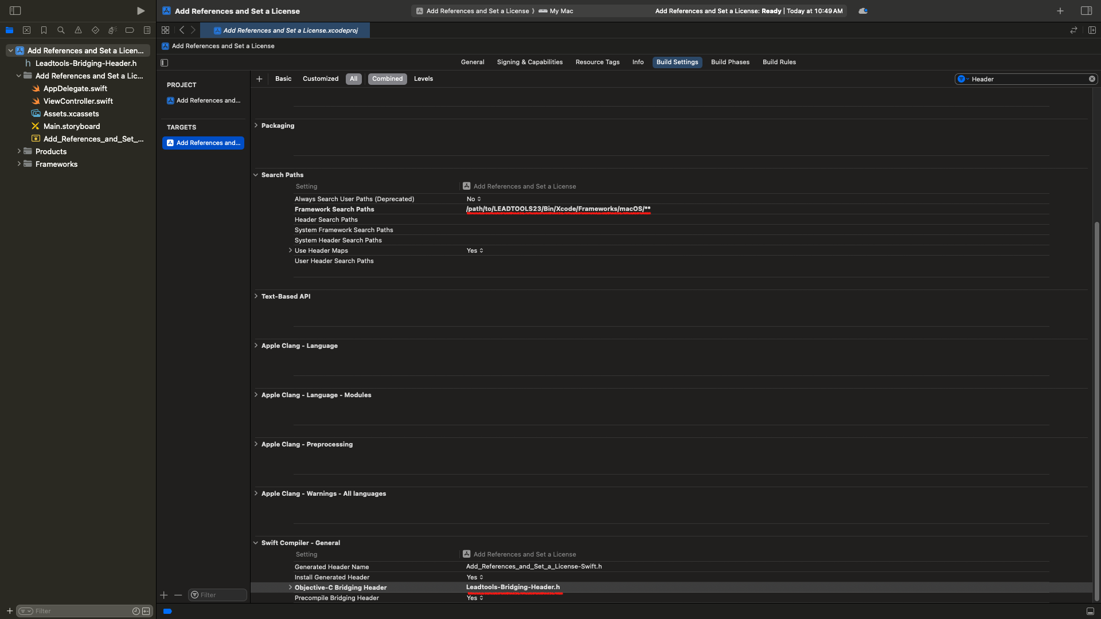Open the Issue navigator warning icon

(x=78, y=30)
